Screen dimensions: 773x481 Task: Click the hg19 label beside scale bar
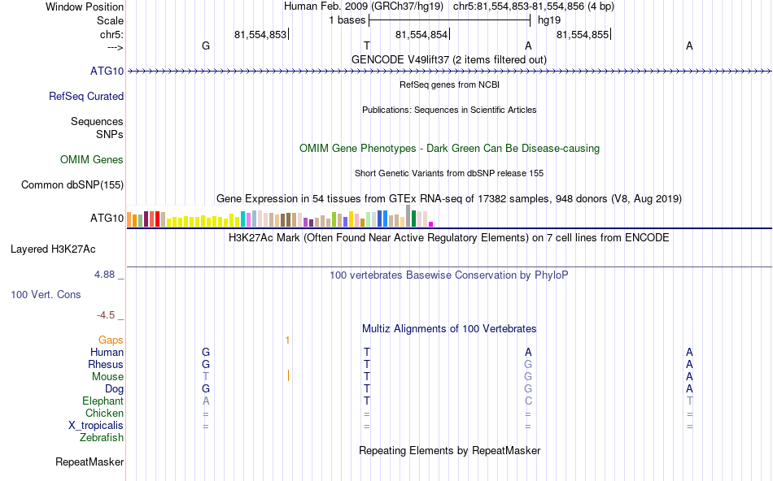549,20
